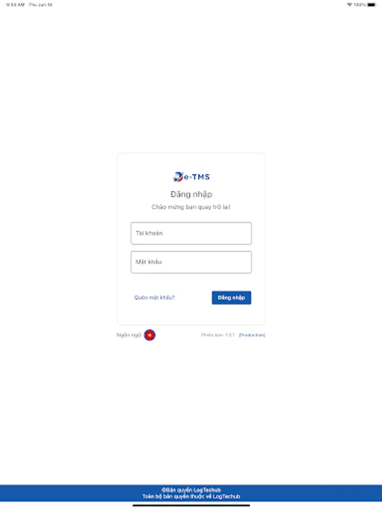Image resolution: width=382 pixels, height=509 pixels.
Task: Focus the Mật khẩu password field
Action: click(191, 262)
